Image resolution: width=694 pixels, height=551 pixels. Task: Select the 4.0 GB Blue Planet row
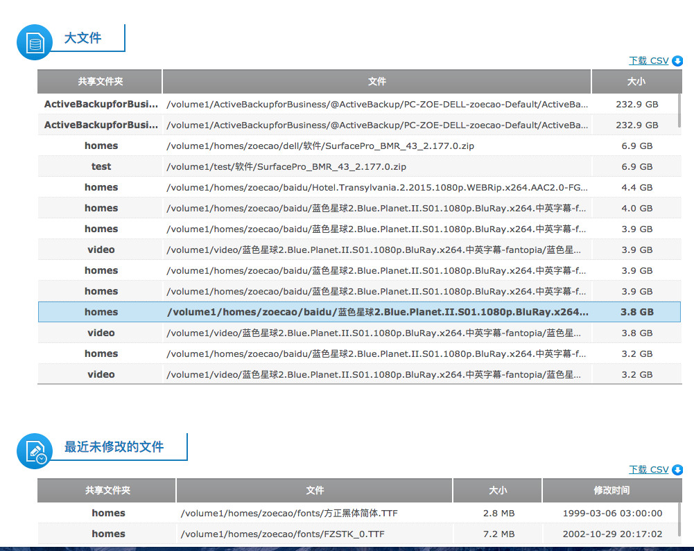click(359, 208)
